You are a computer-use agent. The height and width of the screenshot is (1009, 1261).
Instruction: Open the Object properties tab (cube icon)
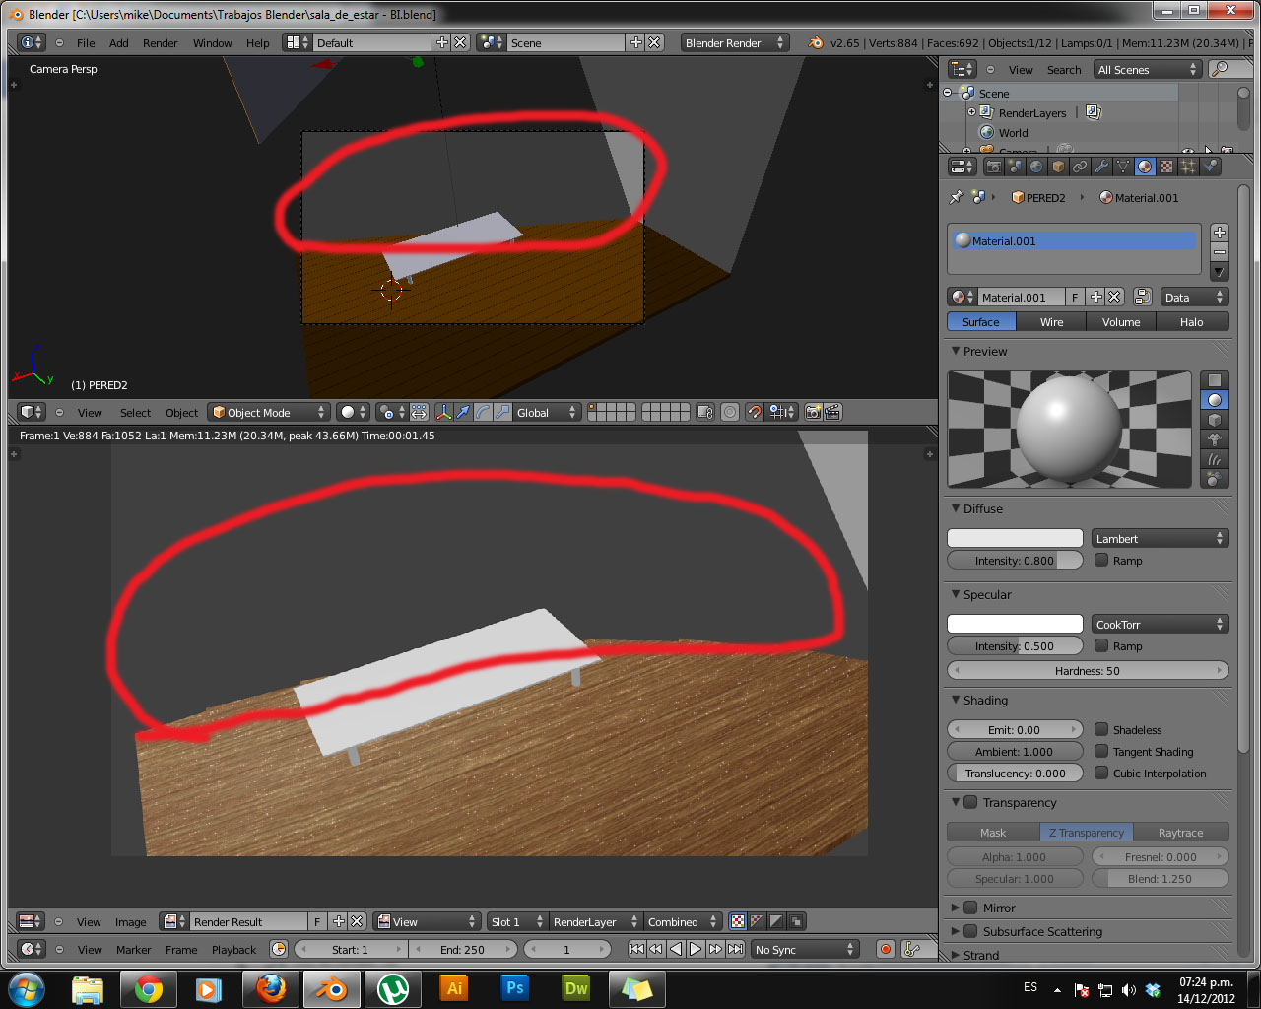(x=1058, y=167)
